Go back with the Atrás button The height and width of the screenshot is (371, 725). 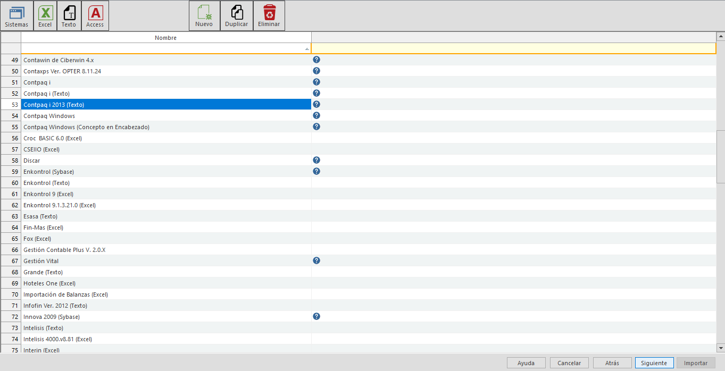pos(612,363)
